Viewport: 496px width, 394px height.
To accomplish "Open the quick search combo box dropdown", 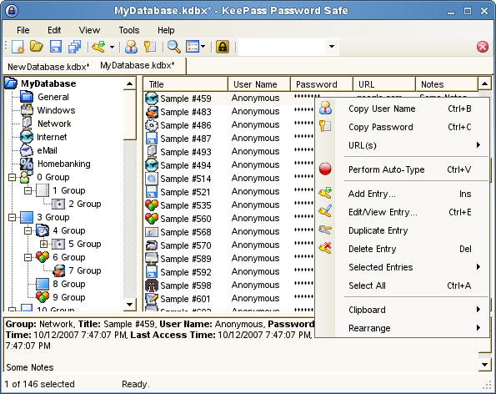I will click(x=332, y=47).
